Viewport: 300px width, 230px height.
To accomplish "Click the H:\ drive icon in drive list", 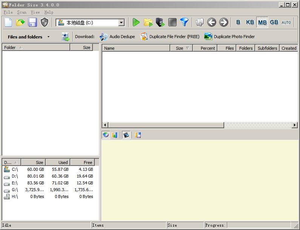I will point(7,196).
